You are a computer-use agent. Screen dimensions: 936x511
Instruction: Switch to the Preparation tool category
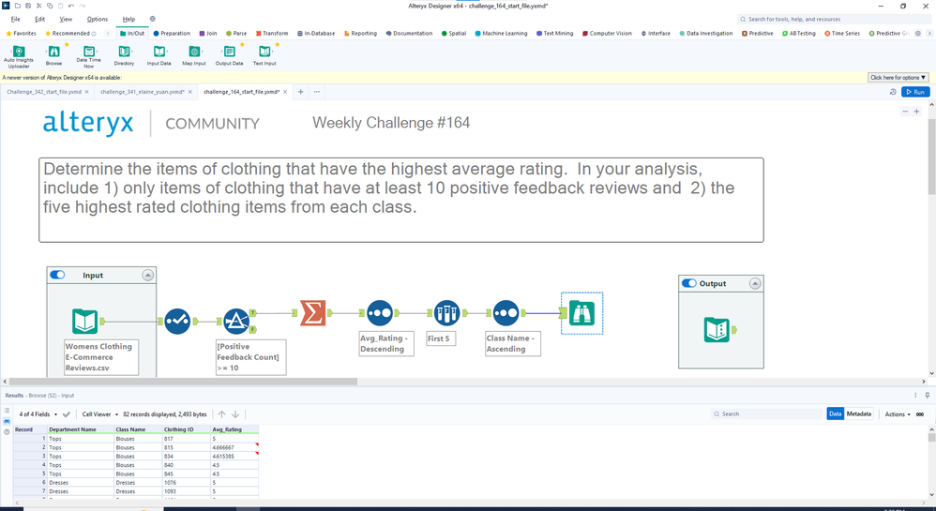tap(172, 34)
